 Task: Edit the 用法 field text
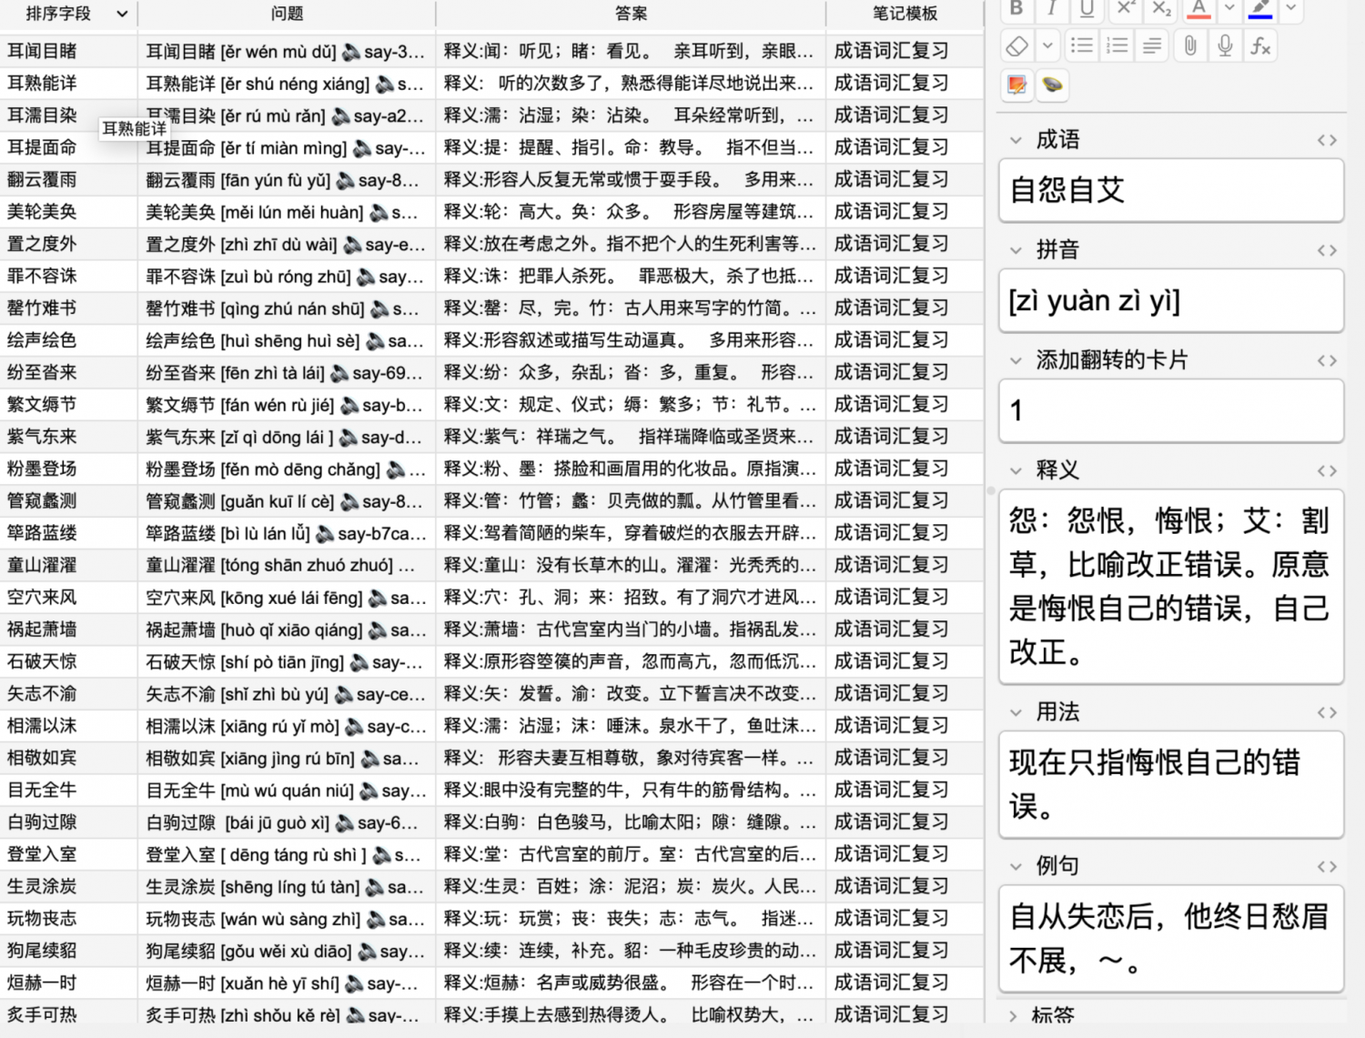click(1171, 783)
